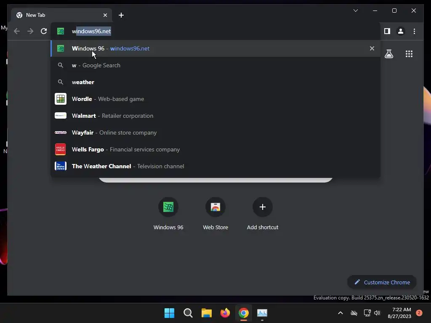Open the tab search dropdown chevron
This screenshot has height=323, width=431.
click(x=355, y=11)
